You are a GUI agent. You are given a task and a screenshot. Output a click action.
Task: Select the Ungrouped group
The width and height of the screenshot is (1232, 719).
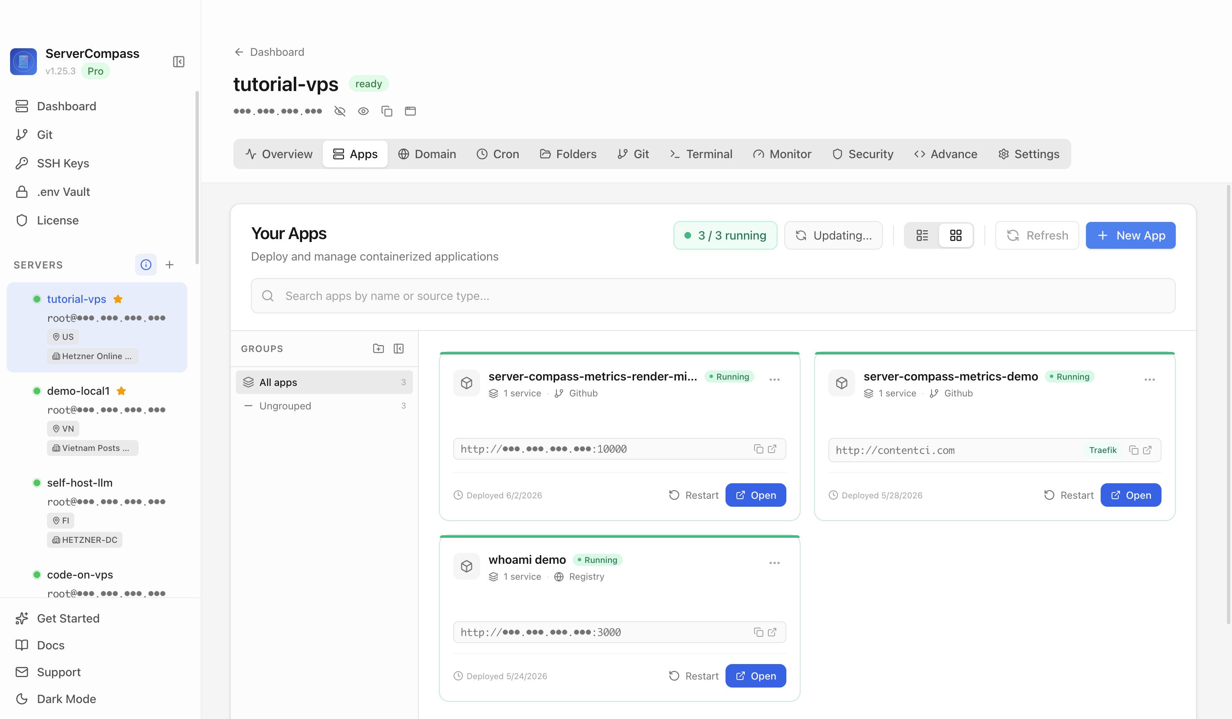tap(324, 406)
